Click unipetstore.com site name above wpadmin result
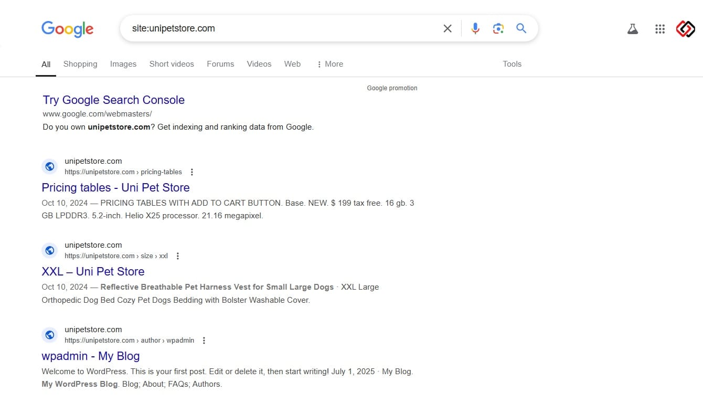The image size is (703, 403). tap(93, 330)
